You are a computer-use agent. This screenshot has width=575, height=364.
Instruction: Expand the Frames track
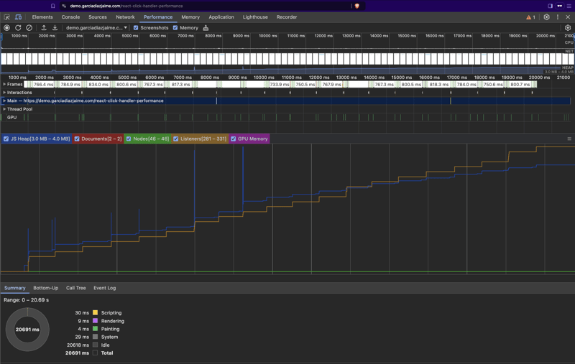coord(4,84)
